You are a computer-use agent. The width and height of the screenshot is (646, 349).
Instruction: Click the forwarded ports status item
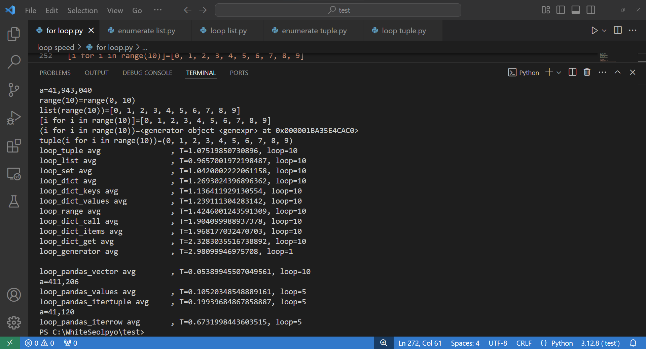(x=71, y=343)
